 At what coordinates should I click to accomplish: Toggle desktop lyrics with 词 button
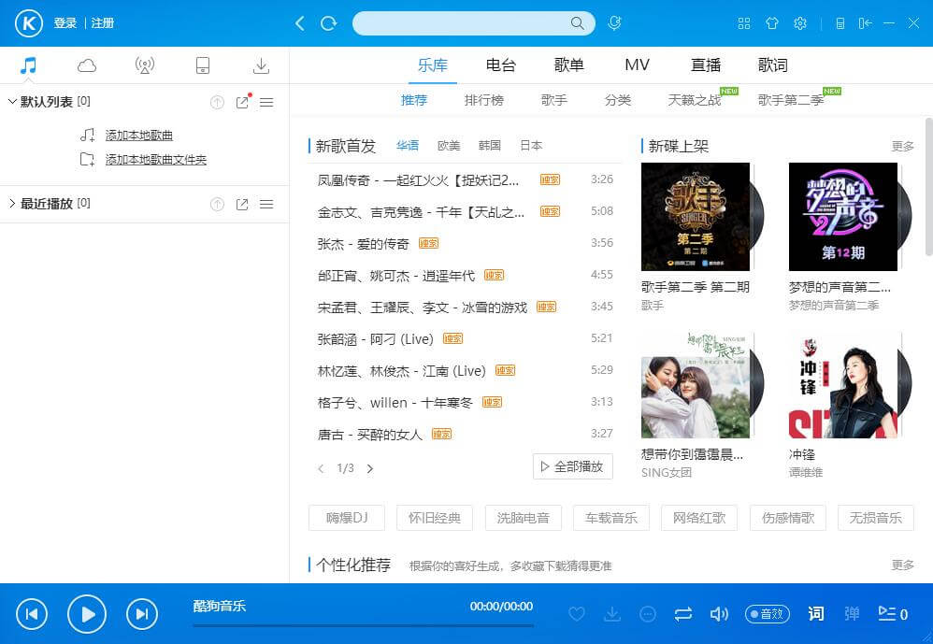816,614
